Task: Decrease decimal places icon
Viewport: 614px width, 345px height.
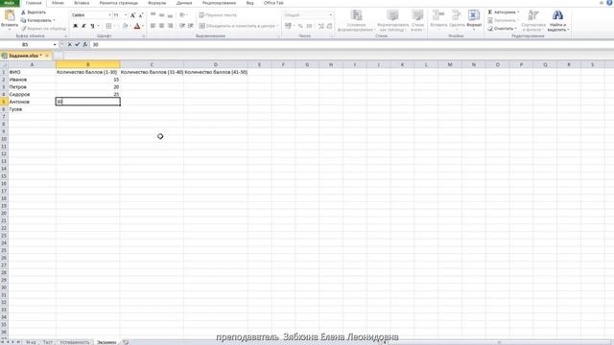Action: point(329,26)
